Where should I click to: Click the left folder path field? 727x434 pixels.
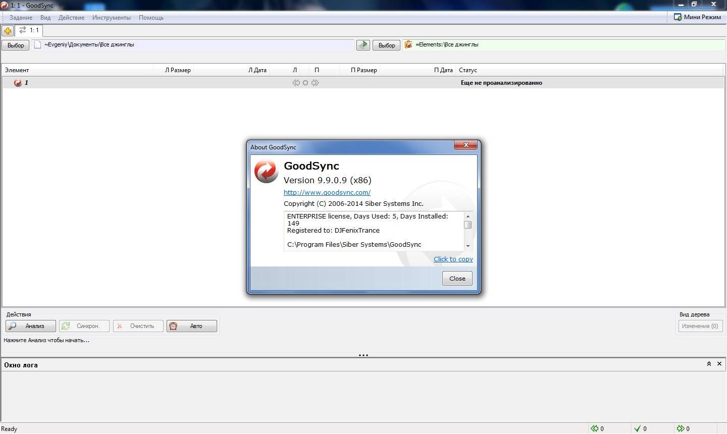(193, 44)
